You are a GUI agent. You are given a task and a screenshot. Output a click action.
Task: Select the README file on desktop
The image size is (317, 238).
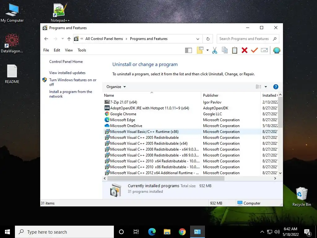pyautogui.click(x=12, y=74)
